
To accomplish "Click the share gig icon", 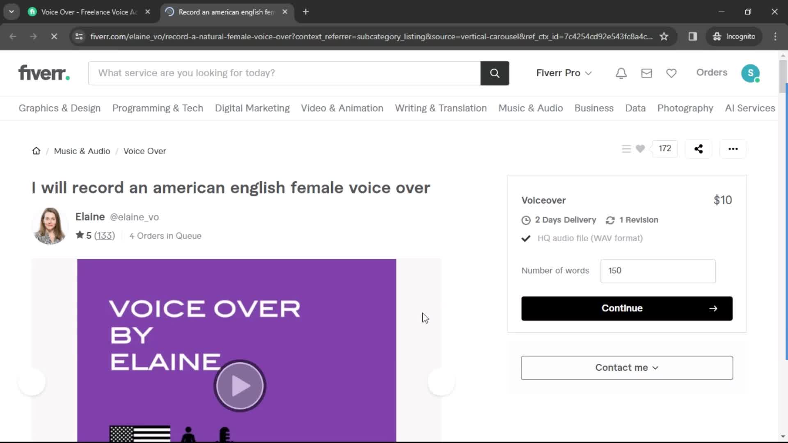I will (x=699, y=149).
